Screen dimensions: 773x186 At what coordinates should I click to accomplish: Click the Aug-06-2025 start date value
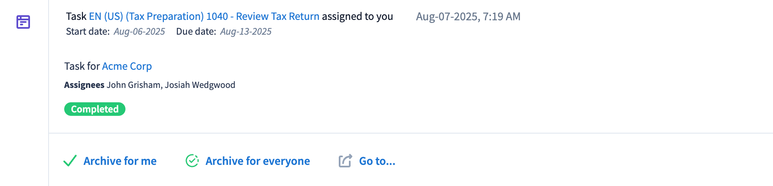[x=139, y=32]
